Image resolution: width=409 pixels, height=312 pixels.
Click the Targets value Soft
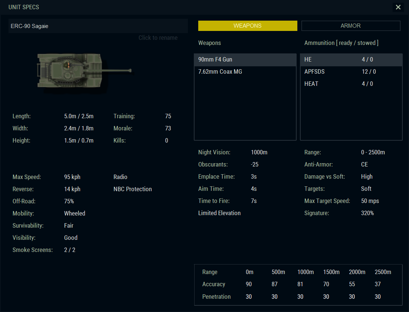(366, 189)
